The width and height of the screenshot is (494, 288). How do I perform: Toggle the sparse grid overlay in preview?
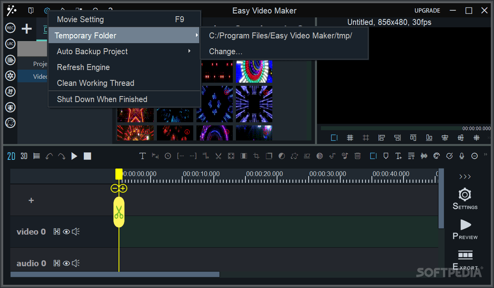pyautogui.click(x=366, y=138)
